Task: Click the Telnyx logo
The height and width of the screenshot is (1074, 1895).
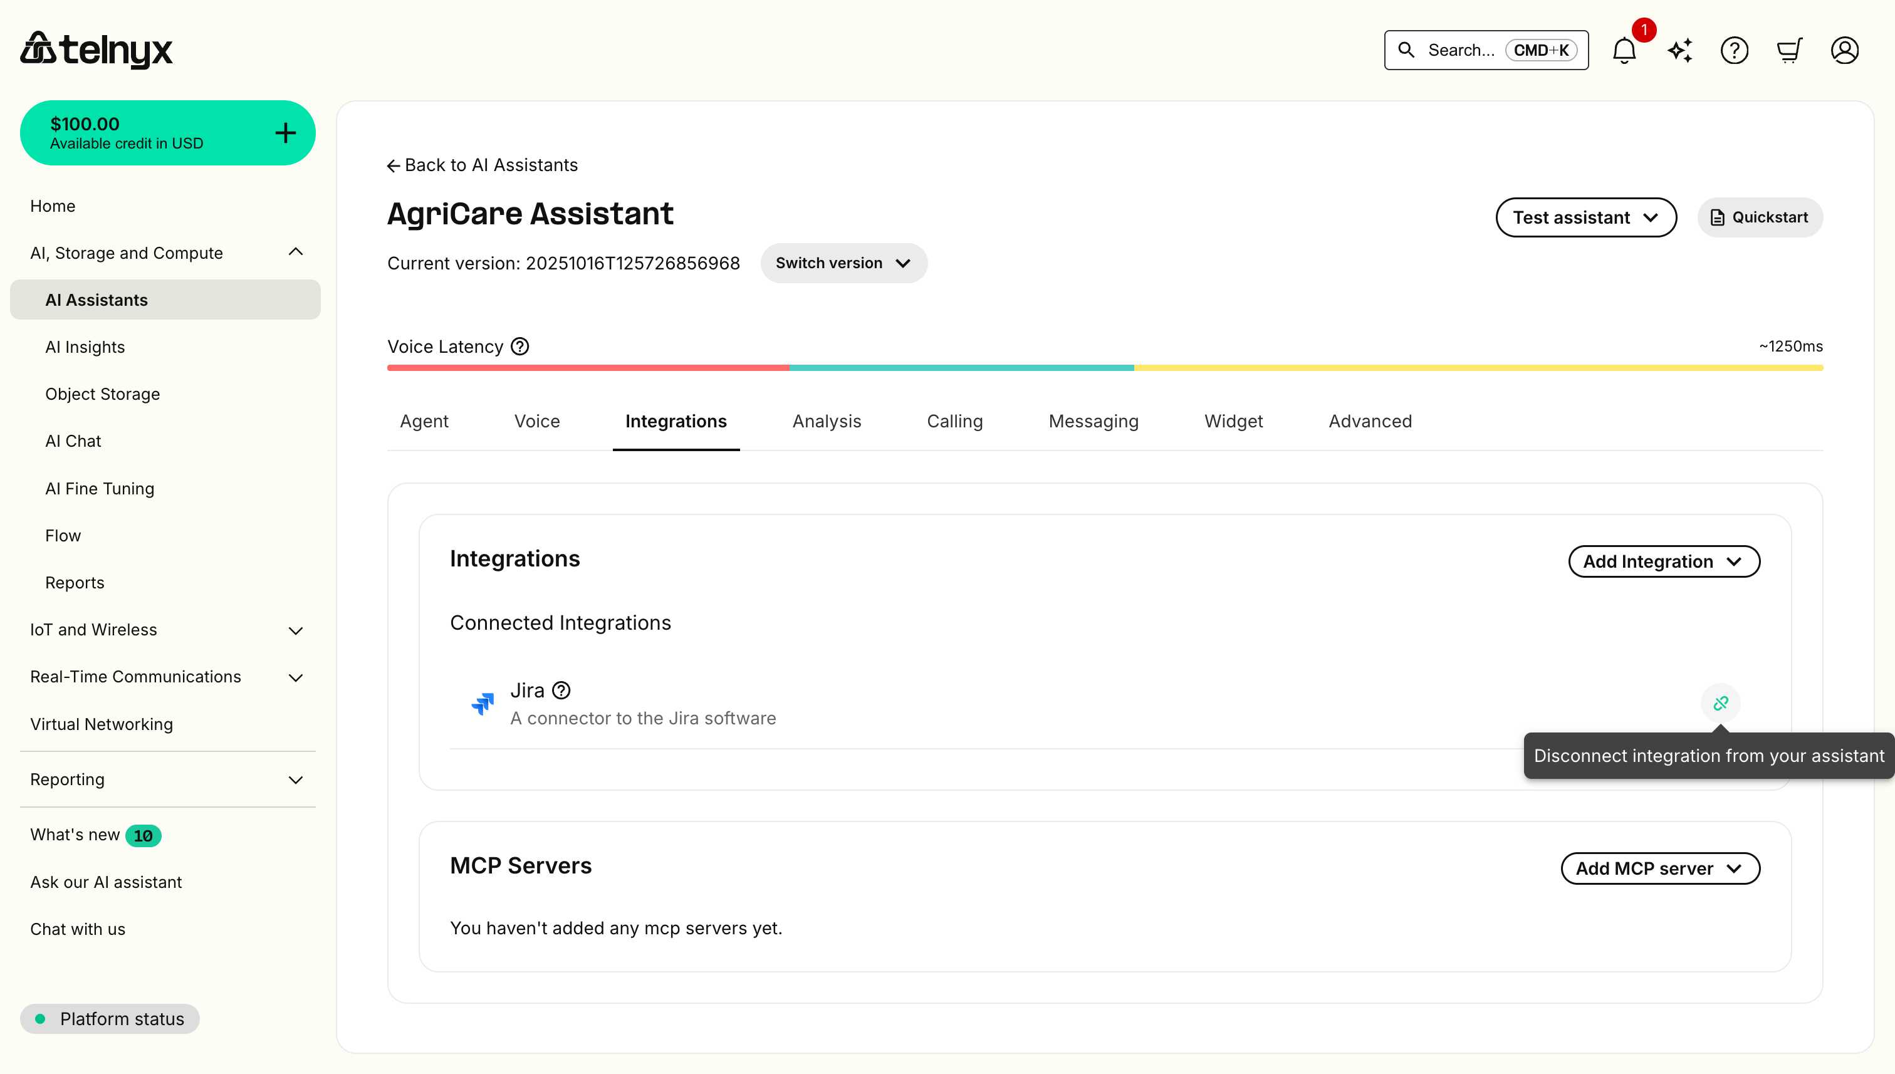Action: click(x=96, y=50)
